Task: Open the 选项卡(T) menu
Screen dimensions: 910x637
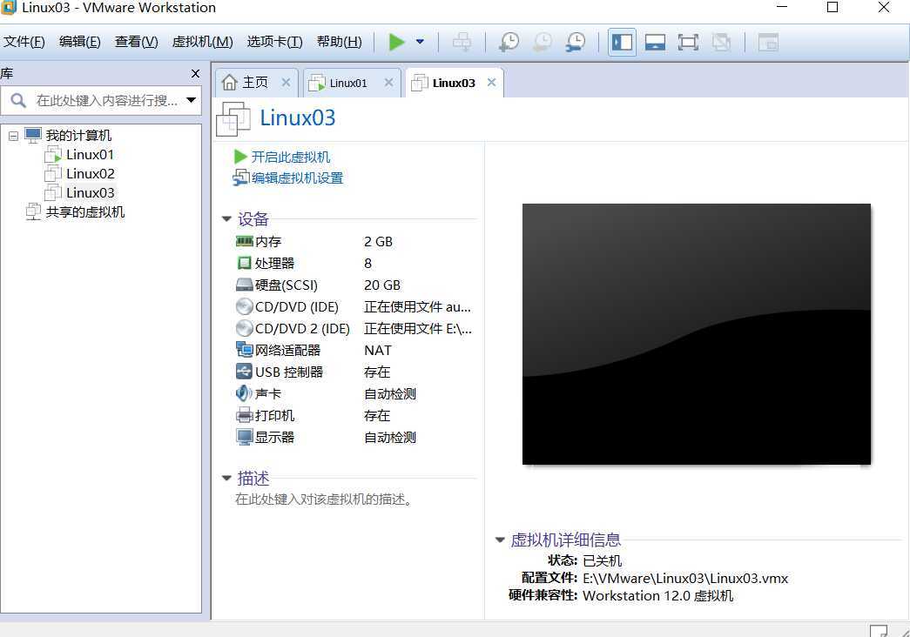Action: point(274,42)
